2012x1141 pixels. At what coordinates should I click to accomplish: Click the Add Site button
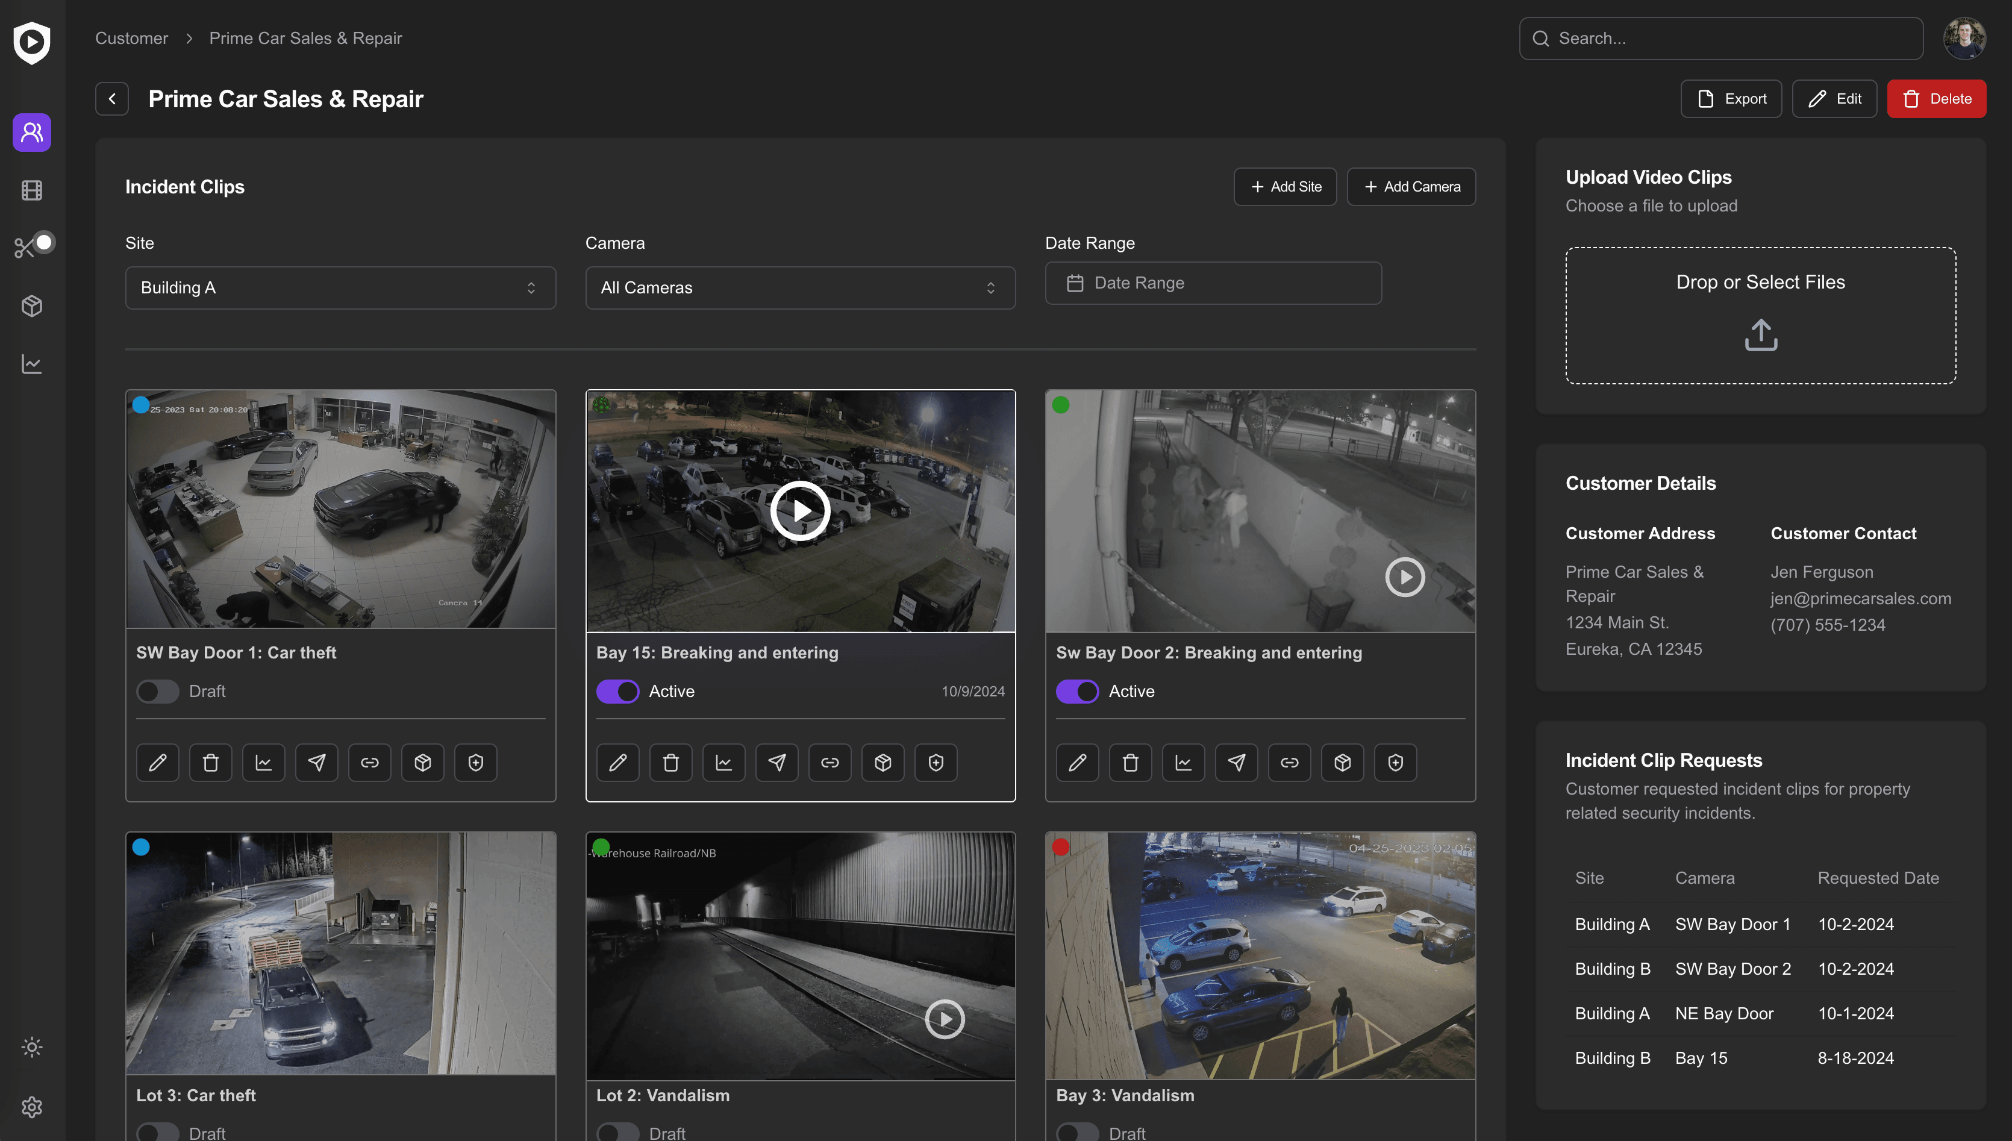pos(1285,187)
